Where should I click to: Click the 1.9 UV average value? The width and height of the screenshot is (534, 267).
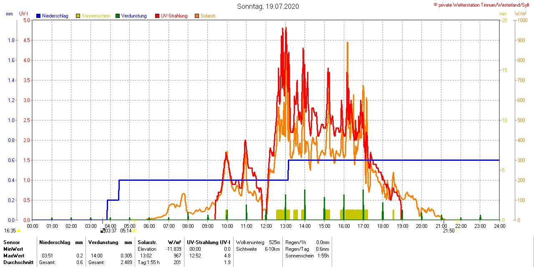(x=227, y=262)
